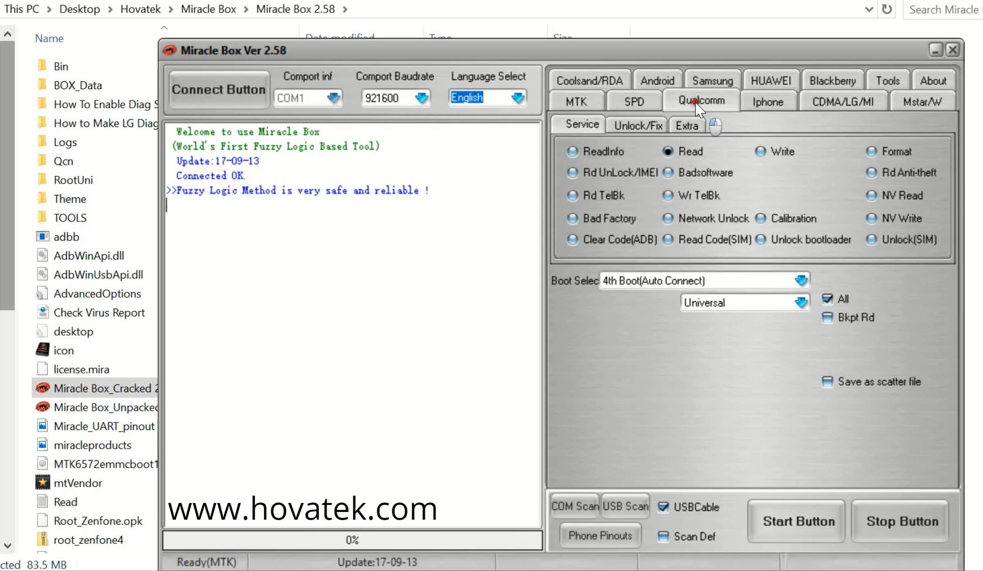Select the icon file's book icon
Viewport: 983px width, 571px height.
(x=42, y=350)
